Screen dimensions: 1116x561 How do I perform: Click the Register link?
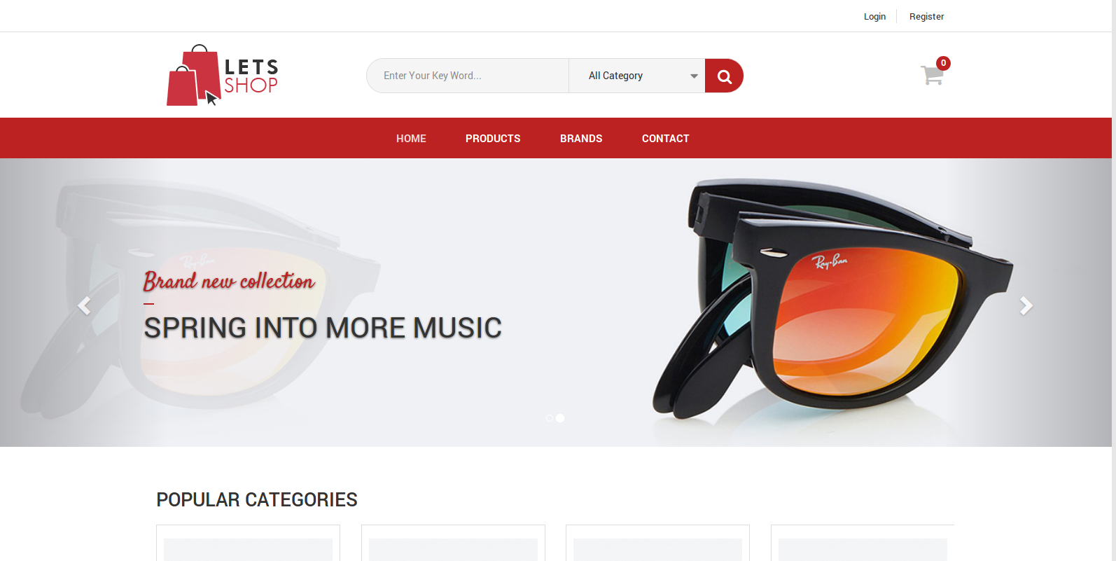pos(926,17)
